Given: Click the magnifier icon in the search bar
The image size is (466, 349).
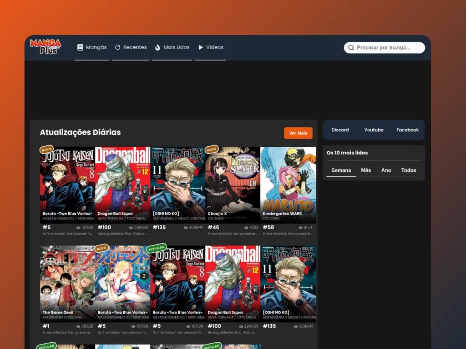Looking at the screenshot, I should click(x=351, y=47).
